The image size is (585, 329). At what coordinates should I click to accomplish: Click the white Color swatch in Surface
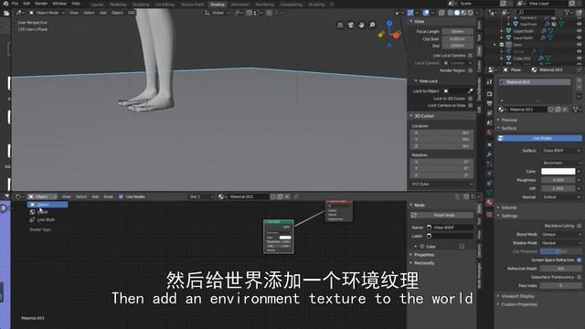(558, 171)
